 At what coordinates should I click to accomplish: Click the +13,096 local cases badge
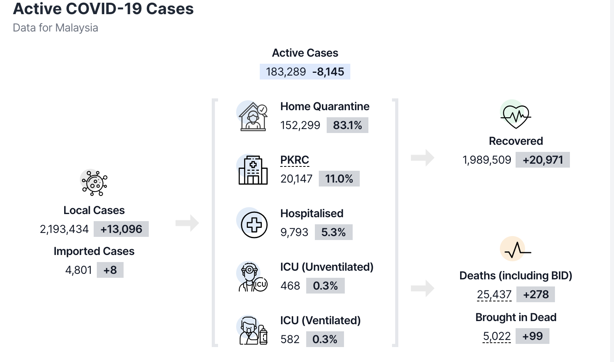(x=121, y=229)
